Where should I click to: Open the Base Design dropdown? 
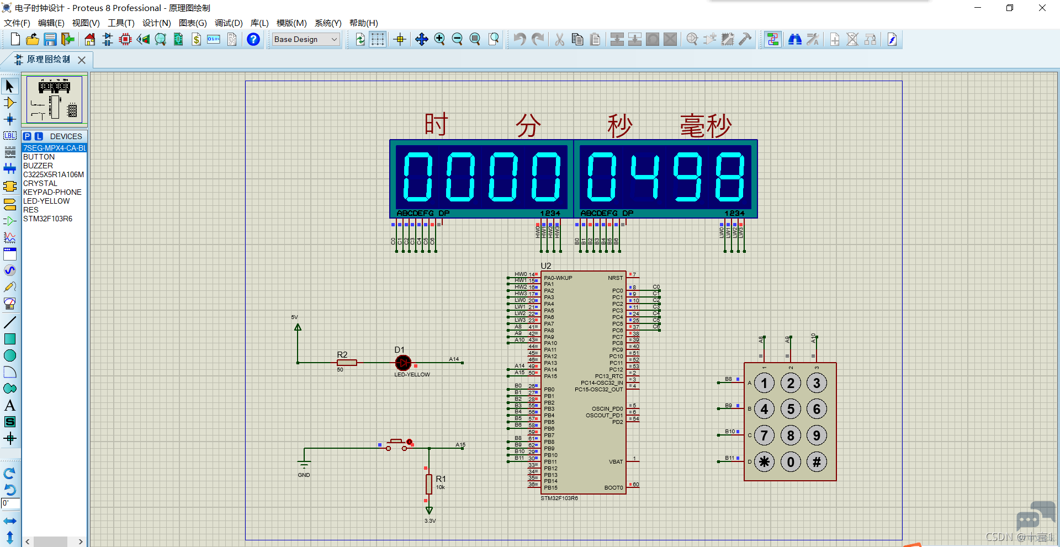coord(306,39)
